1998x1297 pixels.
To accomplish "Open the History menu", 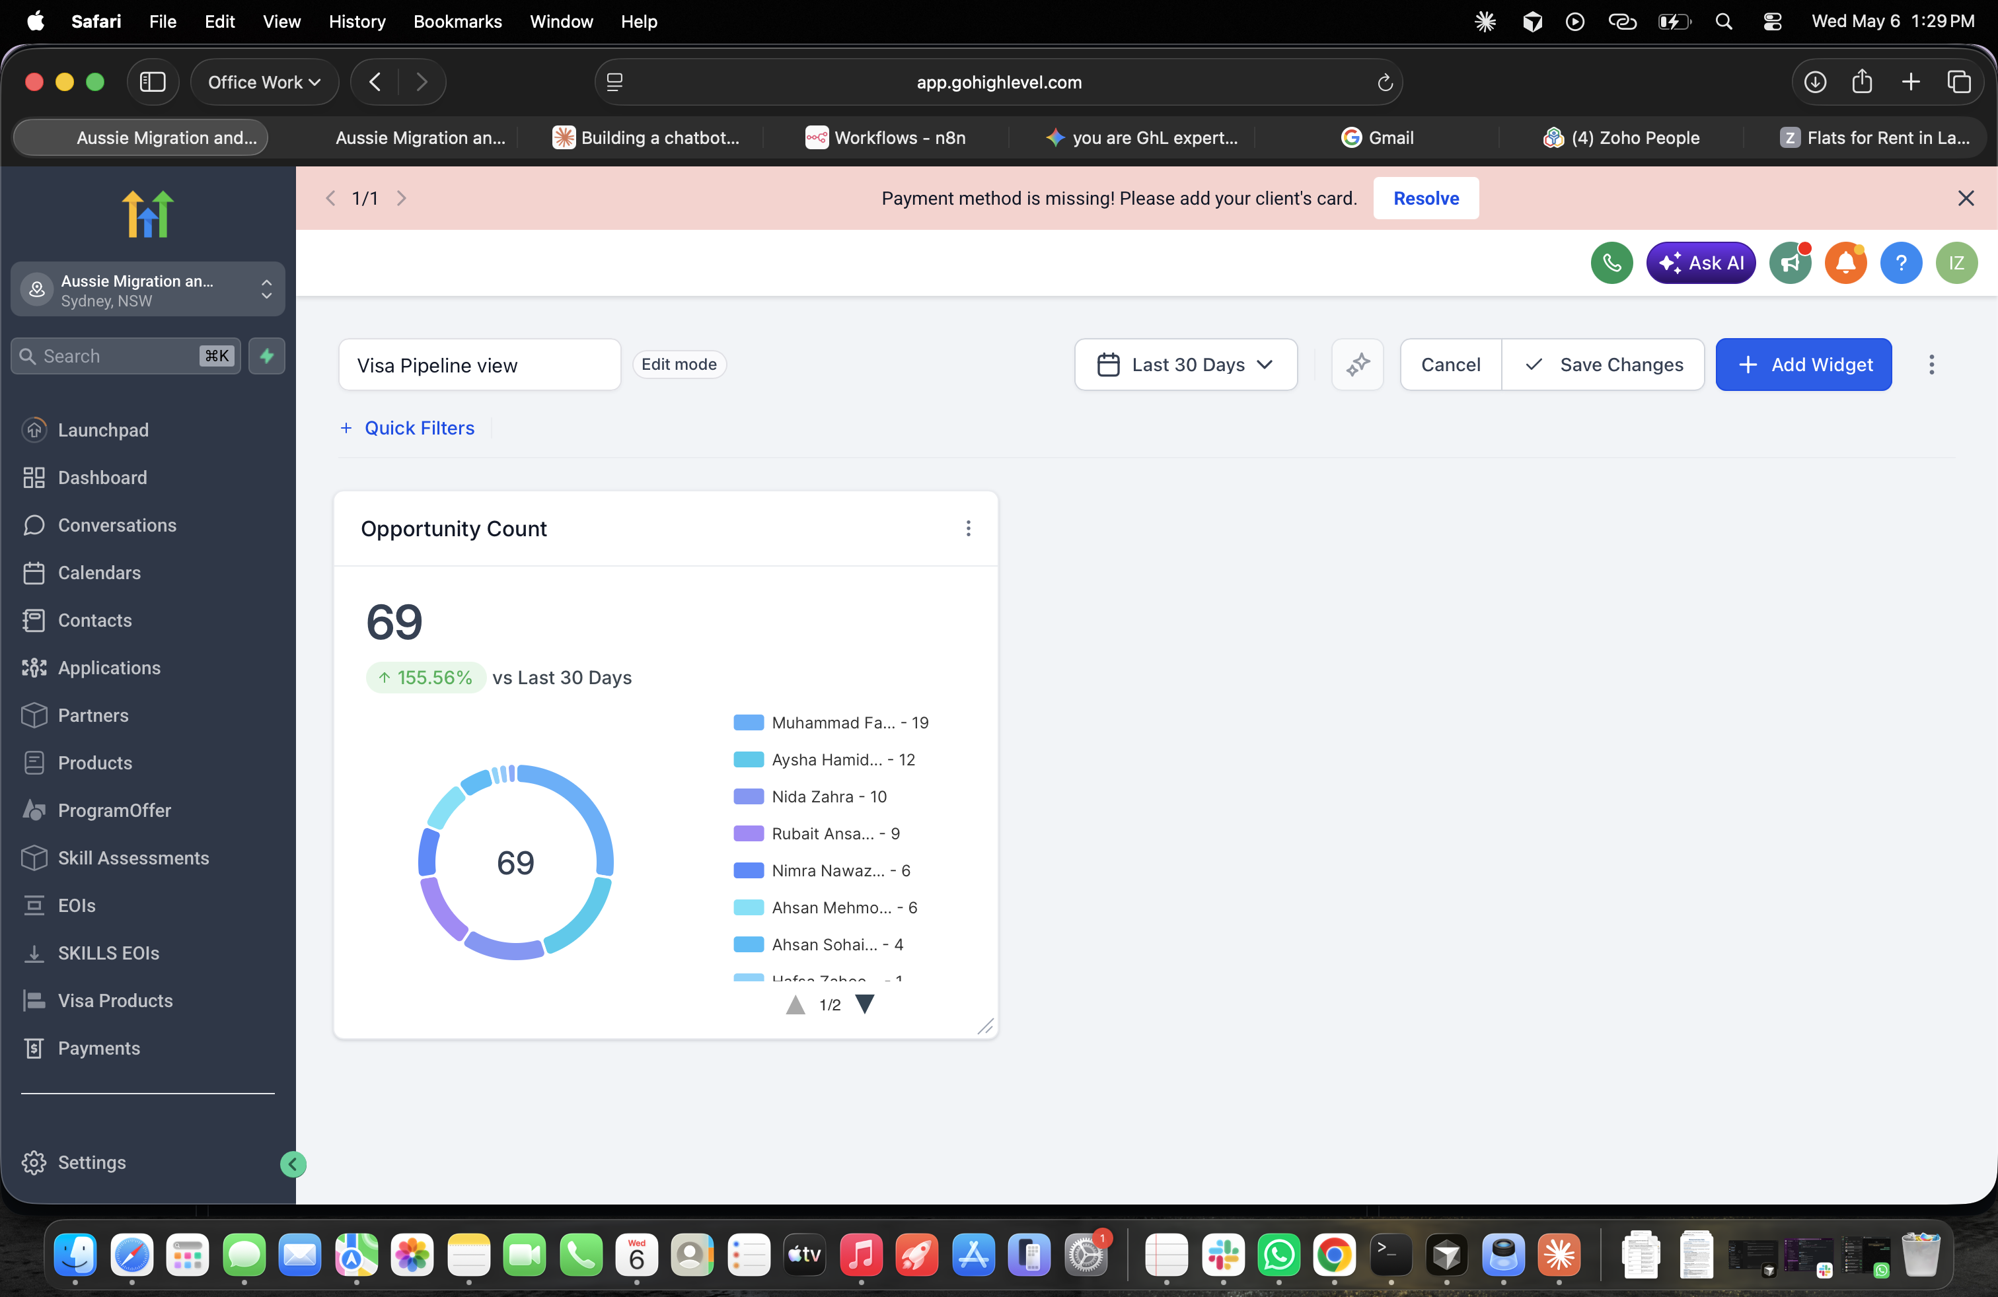I will coord(357,22).
